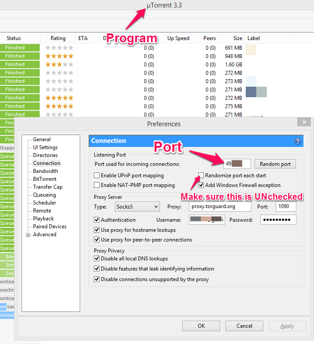Image resolution: width=314 pixels, height=344 pixels.
Task: Enable UPnP port mapping checkbox
Action: tap(96, 175)
